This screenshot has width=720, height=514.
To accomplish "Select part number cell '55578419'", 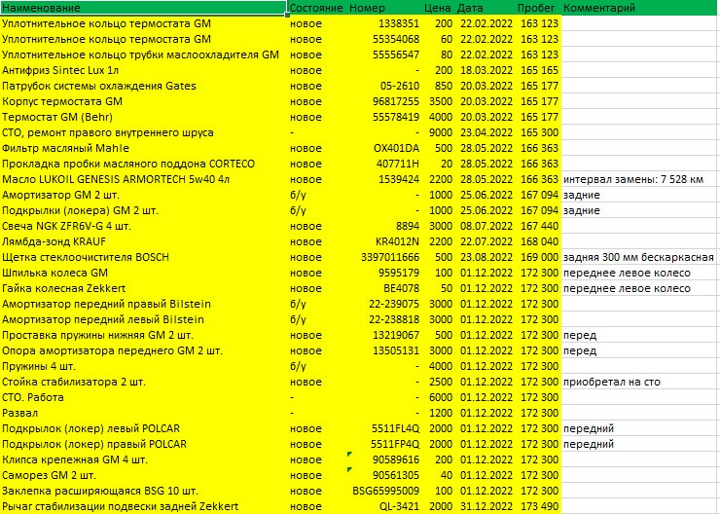I will [384, 117].
